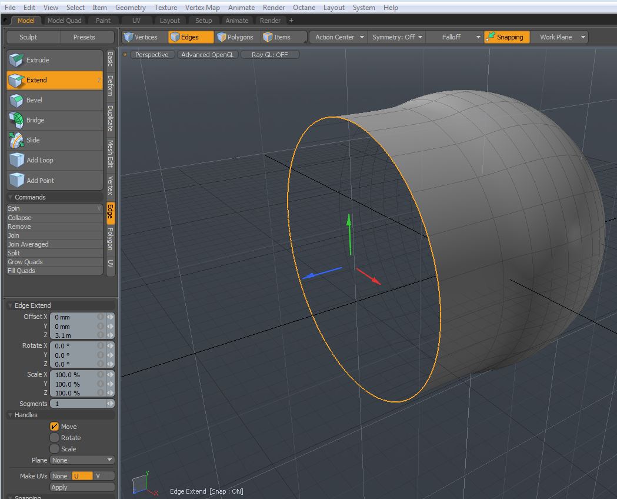Activate the Add Loop tool icon

[16, 160]
